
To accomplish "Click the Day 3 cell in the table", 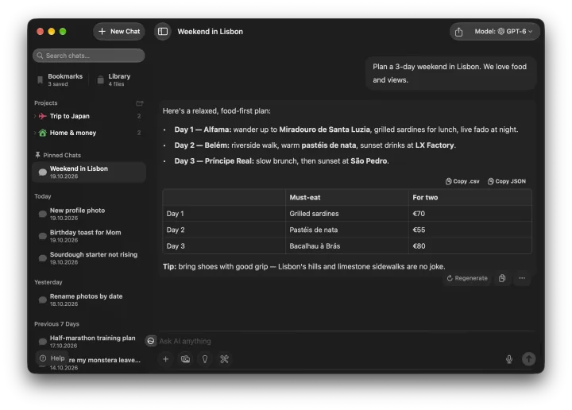I will (224, 246).
